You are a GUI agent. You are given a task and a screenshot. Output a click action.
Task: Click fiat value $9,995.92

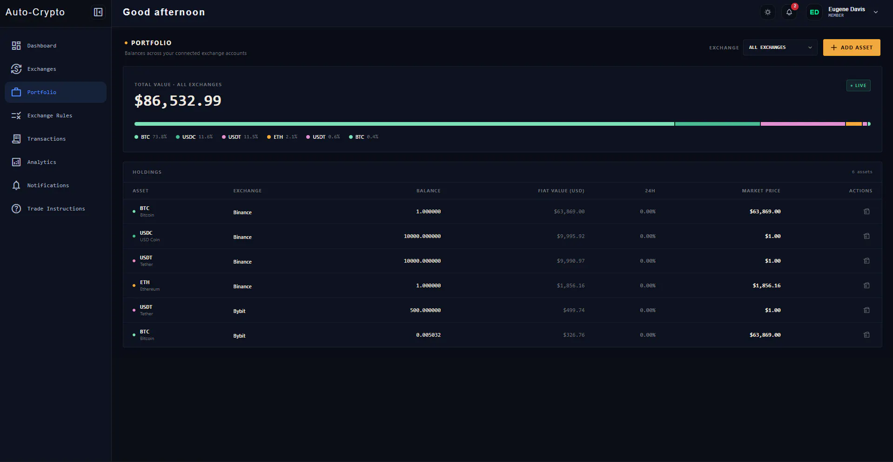pyautogui.click(x=571, y=236)
